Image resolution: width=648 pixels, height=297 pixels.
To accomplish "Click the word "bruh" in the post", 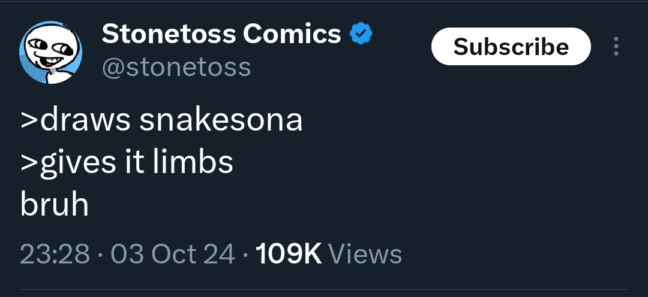I will pyautogui.click(x=55, y=205).
